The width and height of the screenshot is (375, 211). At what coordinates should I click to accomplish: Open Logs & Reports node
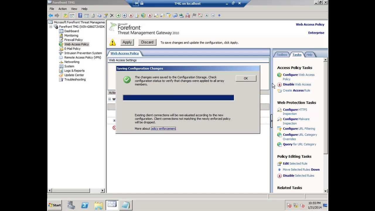[x=74, y=71]
